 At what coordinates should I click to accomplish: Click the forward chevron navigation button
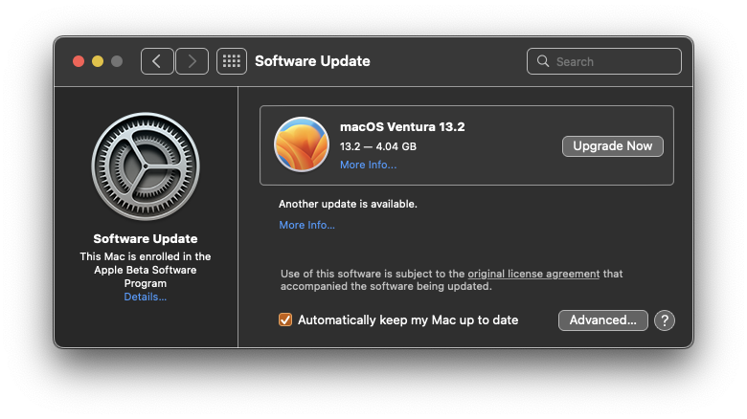point(192,61)
